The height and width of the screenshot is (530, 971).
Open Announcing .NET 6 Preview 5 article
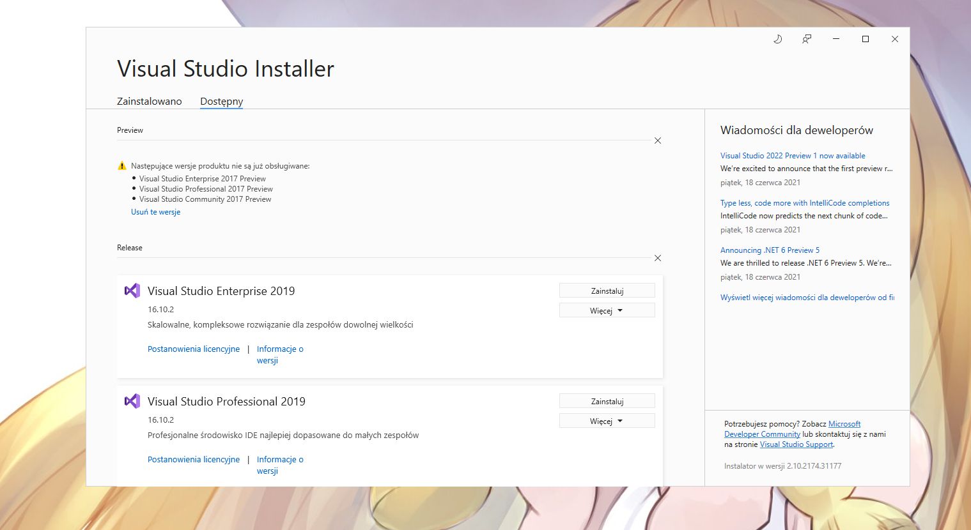pyautogui.click(x=770, y=250)
